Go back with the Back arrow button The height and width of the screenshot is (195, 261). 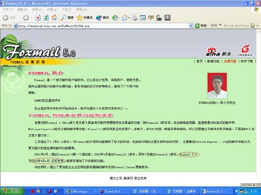(x=9, y=18)
